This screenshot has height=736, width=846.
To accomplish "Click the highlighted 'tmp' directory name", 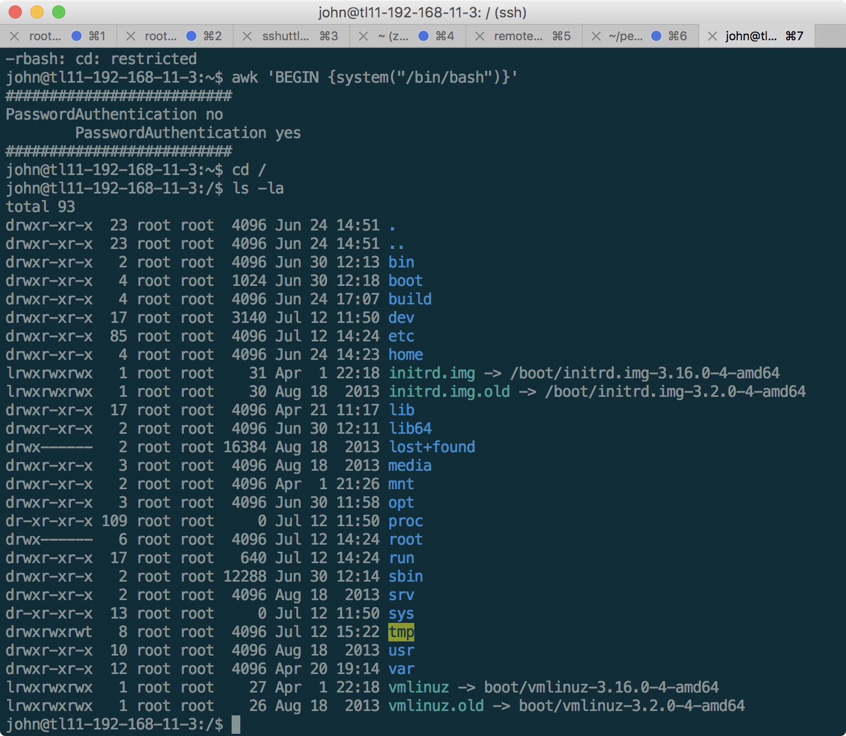I will [x=401, y=632].
